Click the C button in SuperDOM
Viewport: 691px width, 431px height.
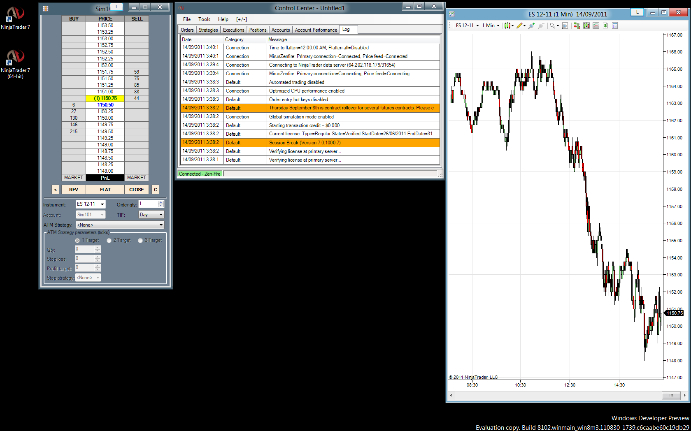(156, 190)
